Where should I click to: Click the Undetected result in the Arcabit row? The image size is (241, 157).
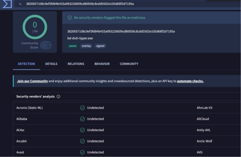point(96,141)
